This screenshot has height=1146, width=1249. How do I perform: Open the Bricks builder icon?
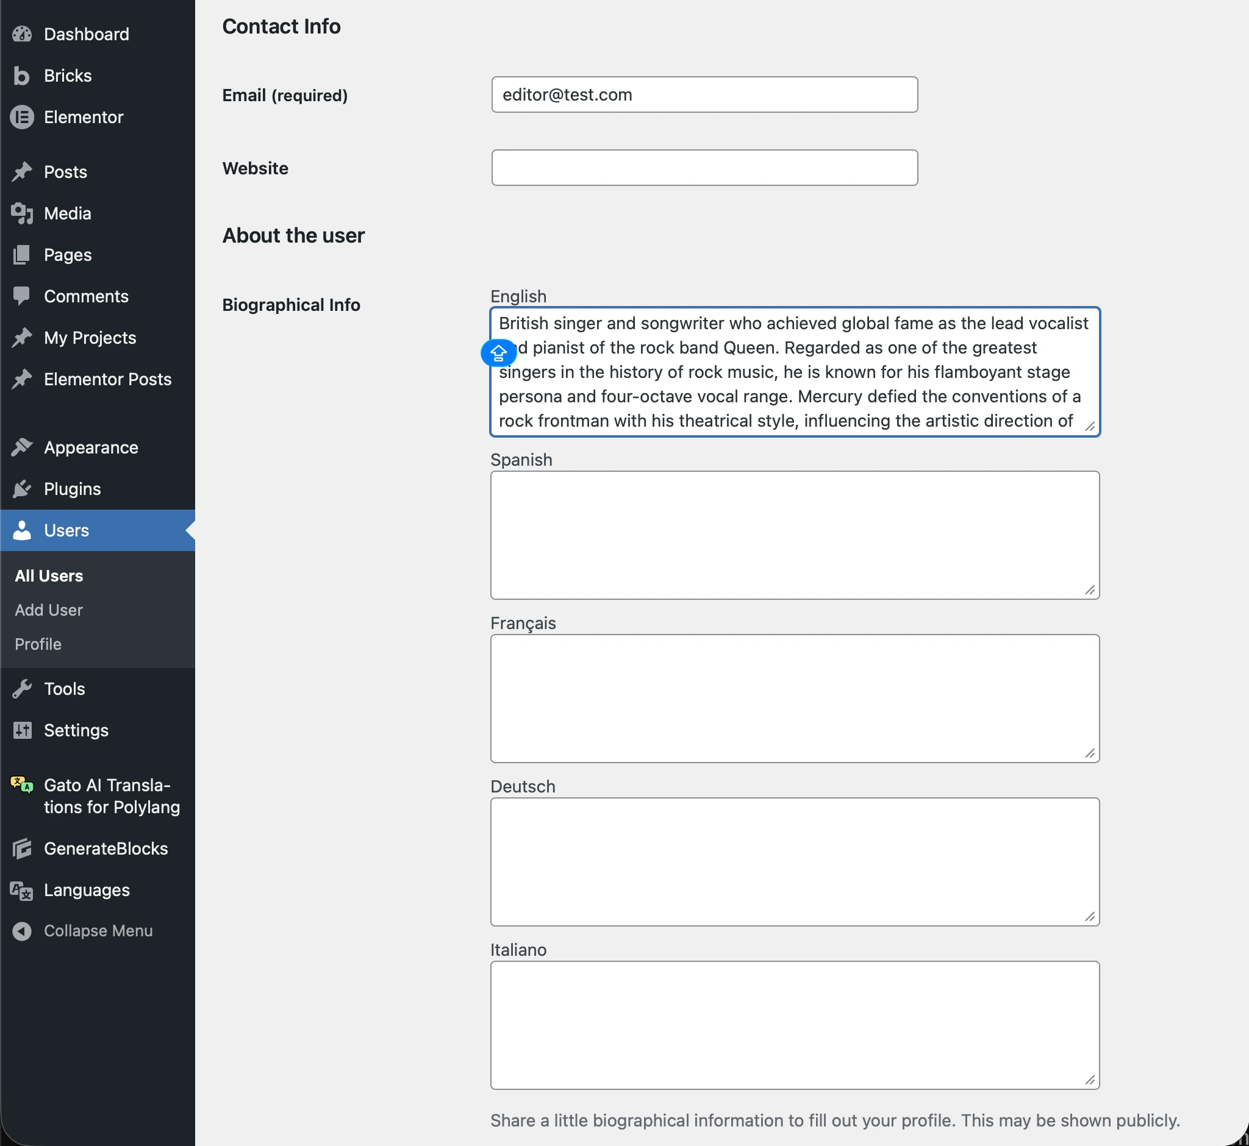(x=22, y=76)
